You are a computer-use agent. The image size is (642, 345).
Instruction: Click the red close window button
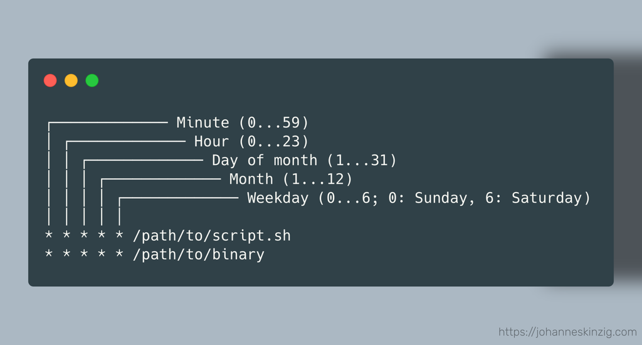(50, 80)
